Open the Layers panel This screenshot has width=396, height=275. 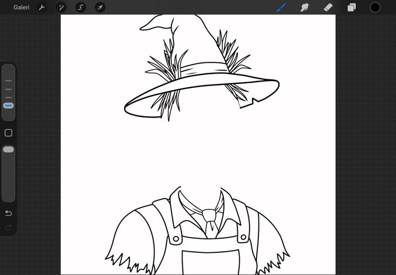coord(352,8)
